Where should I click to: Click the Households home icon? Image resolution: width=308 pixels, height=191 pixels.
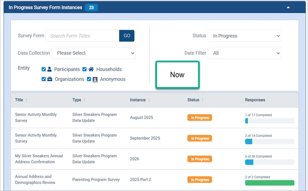[x=91, y=69]
